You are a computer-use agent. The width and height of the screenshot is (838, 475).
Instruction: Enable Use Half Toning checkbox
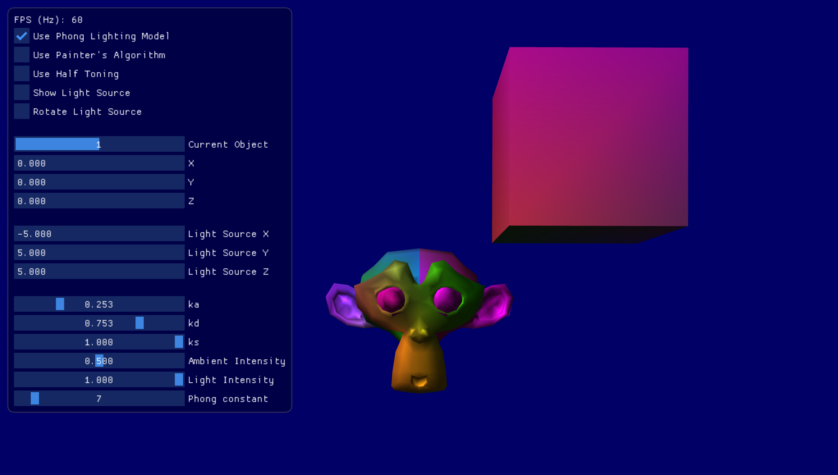pyautogui.click(x=22, y=74)
